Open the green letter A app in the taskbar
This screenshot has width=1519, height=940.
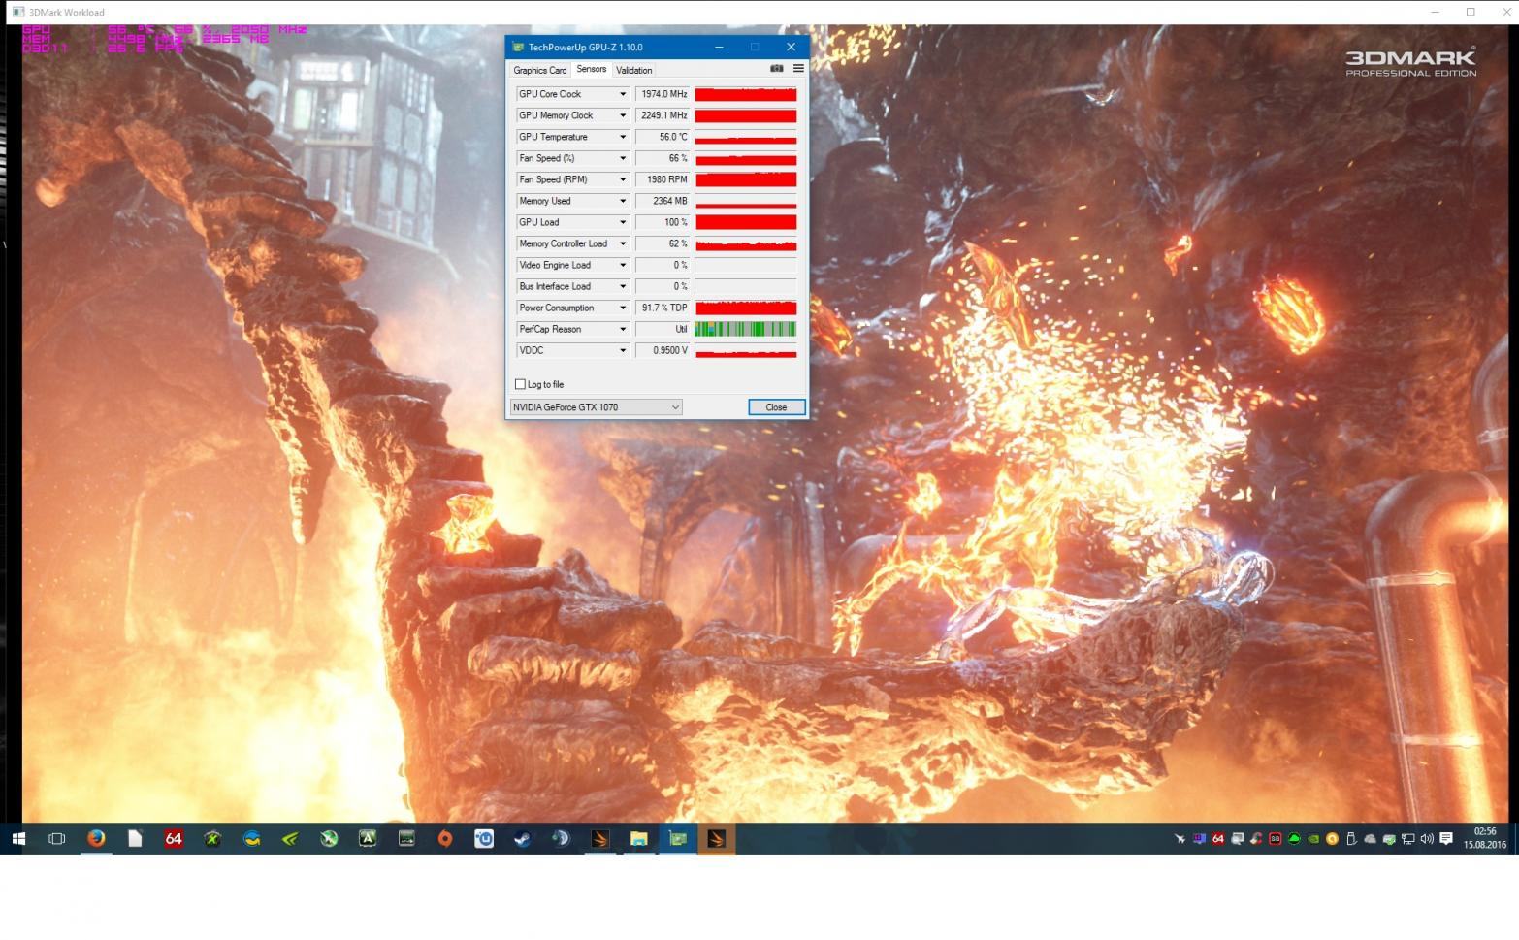[x=368, y=839]
